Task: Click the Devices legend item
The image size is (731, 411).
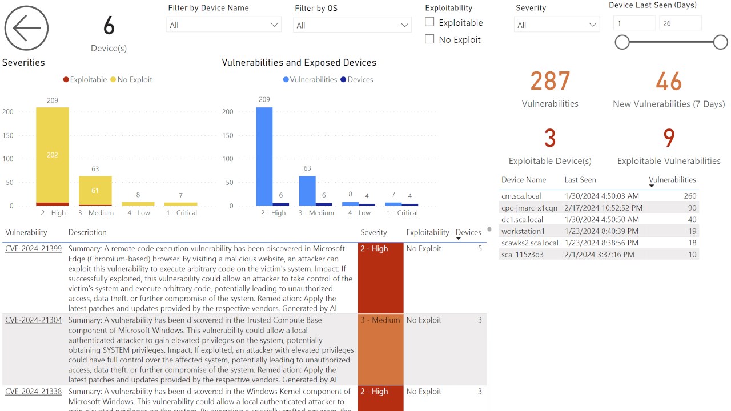Action: (x=357, y=80)
